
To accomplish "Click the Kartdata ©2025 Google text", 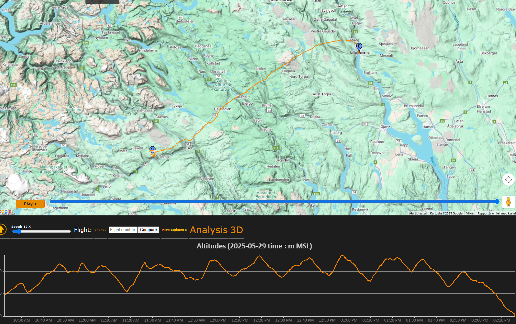I will click(x=446, y=213).
